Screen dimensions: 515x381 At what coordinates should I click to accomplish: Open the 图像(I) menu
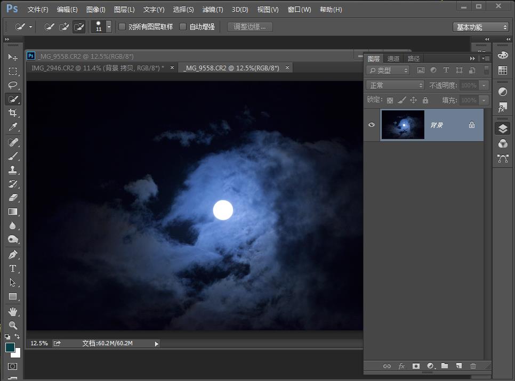(95, 10)
